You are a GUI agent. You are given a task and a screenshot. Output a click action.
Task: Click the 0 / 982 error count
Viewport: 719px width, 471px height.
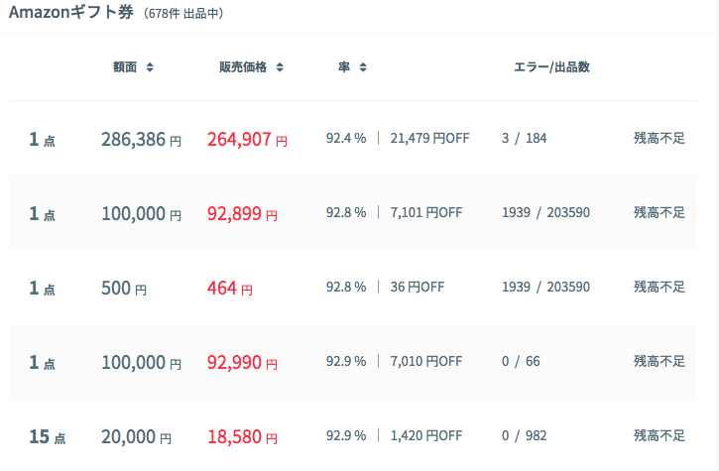tap(524, 435)
